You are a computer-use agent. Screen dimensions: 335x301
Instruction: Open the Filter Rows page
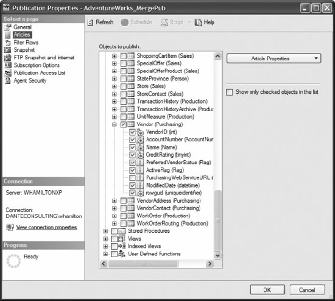(x=26, y=43)
